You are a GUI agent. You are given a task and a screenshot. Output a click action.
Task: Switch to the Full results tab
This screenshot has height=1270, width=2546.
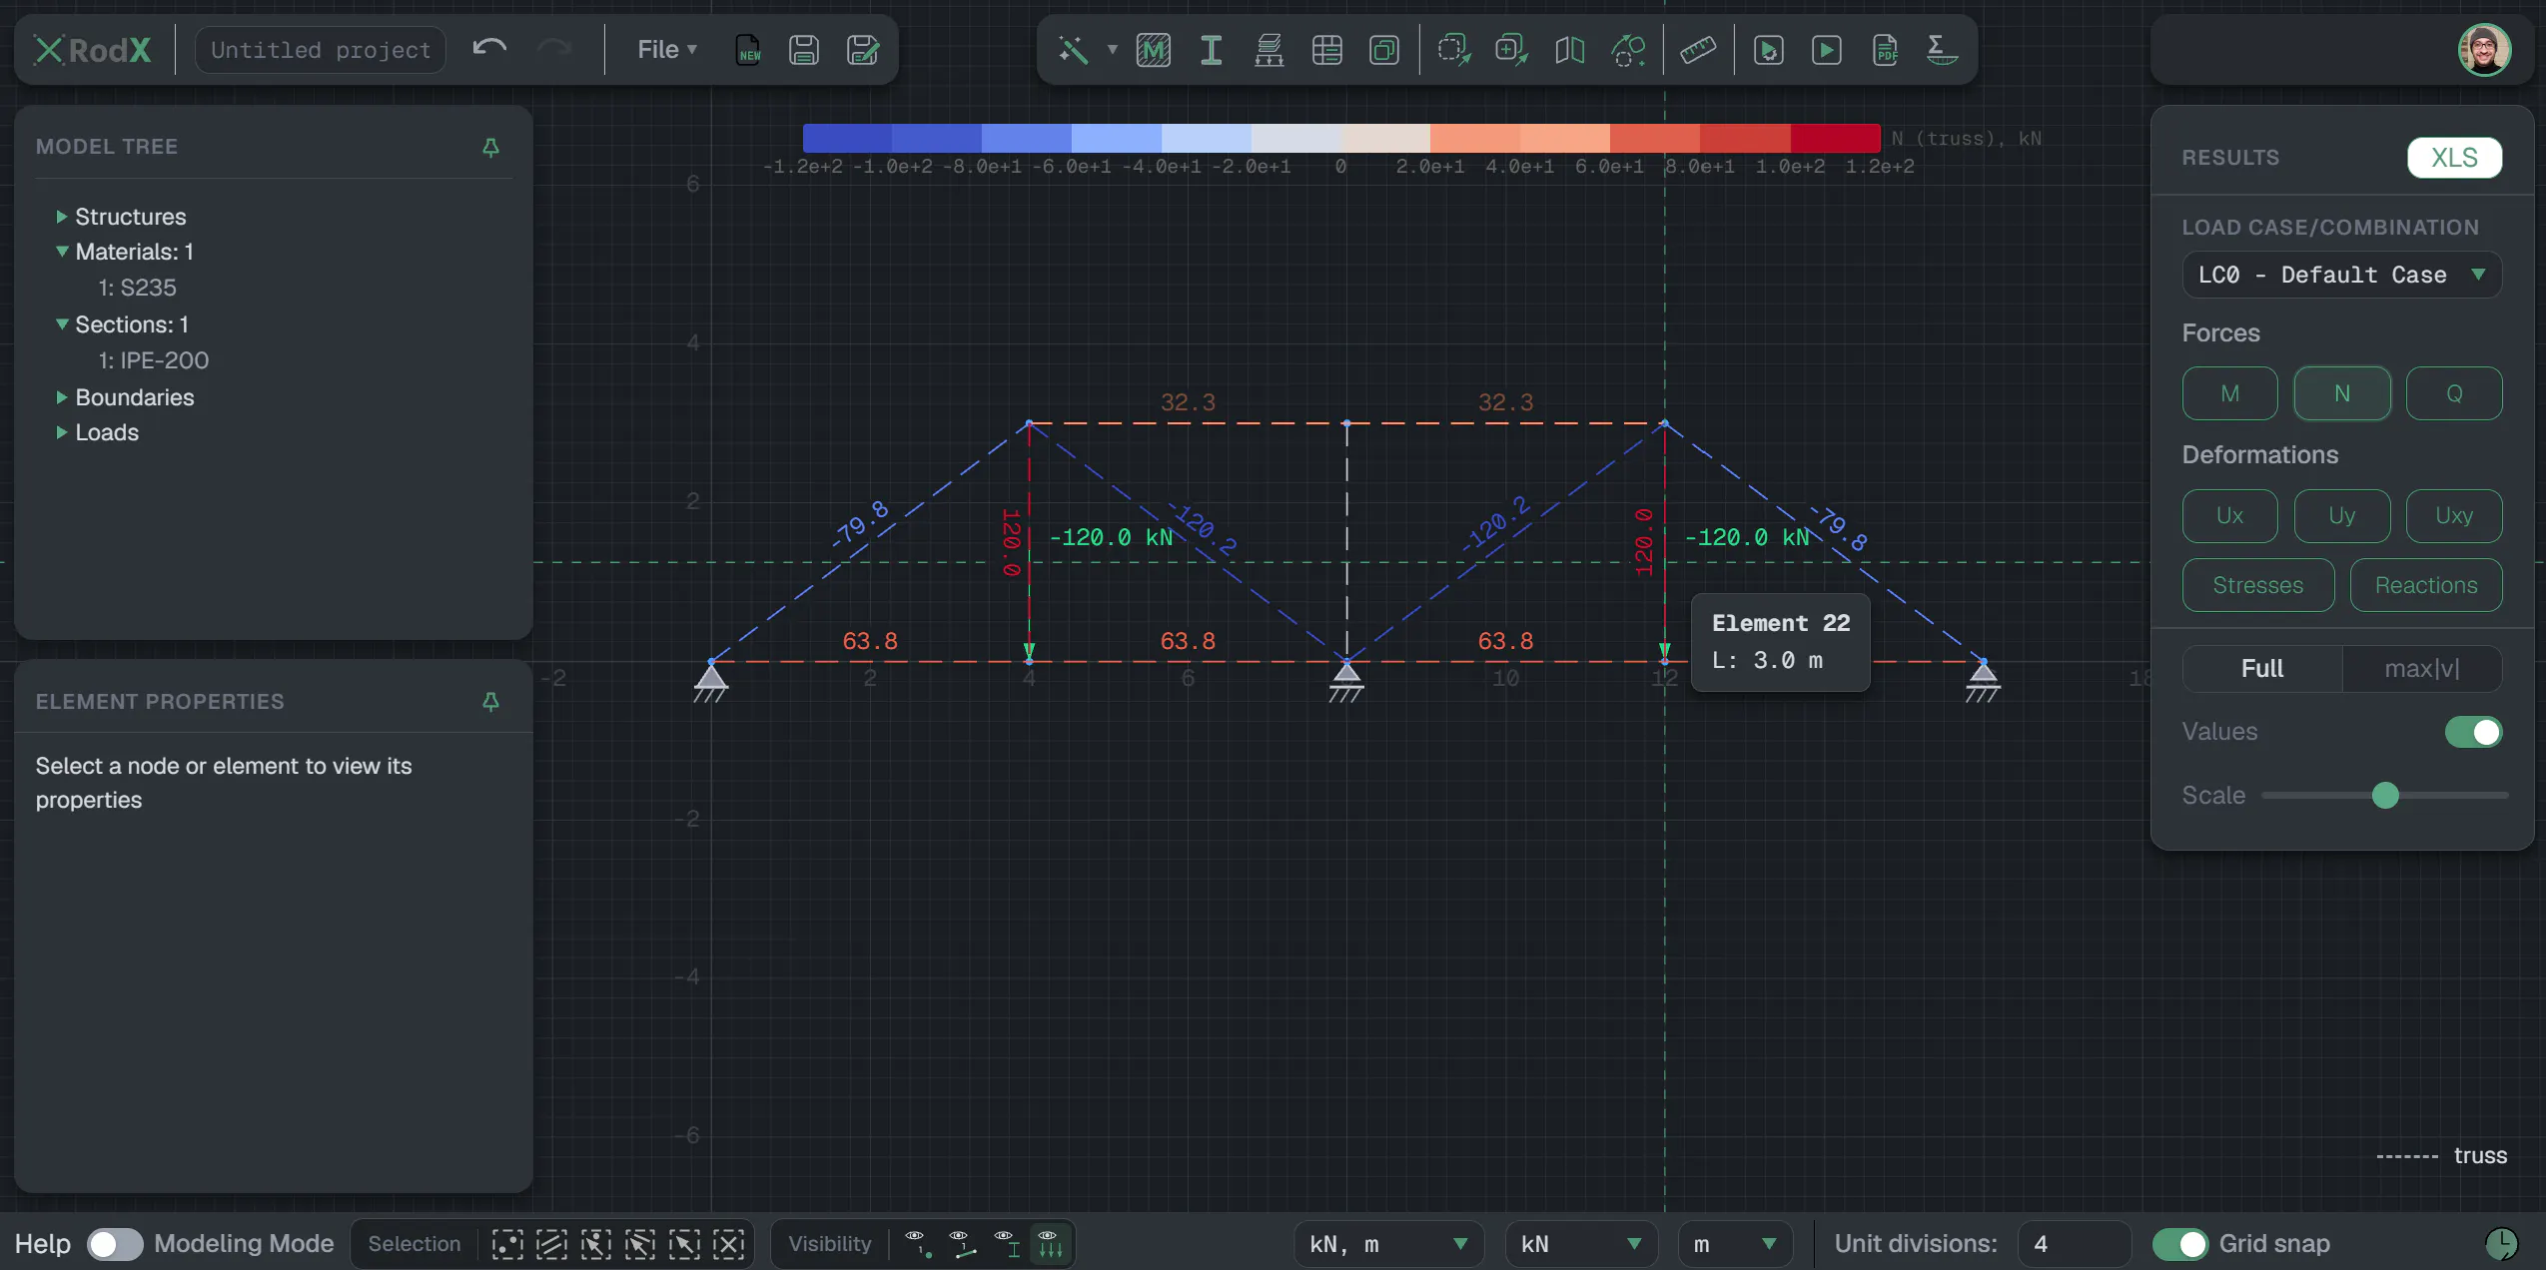[2262, 668]
